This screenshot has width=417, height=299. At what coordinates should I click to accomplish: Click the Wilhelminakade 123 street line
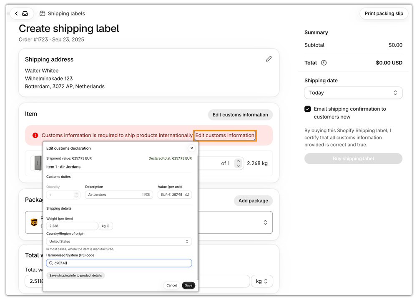point(49,79)
